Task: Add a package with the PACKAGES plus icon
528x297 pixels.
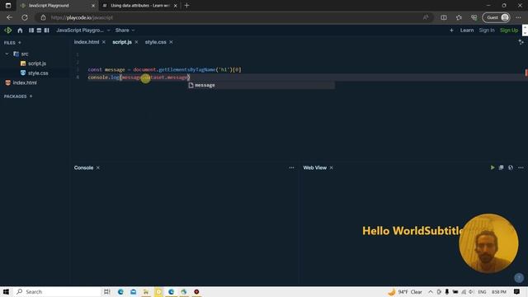Action: click(x=31, y=97)
